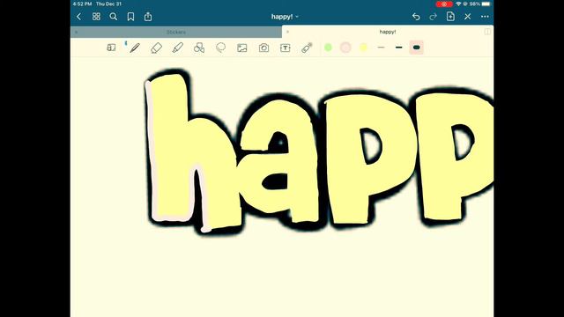Image resolution: width=564 pixels, height=317 pixels.
Task: Select the Lasso tool
Action: pyautogui.click(x=221, y=48)
